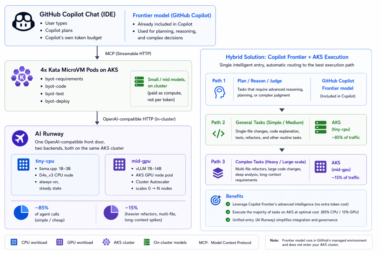The width and height of the screenshot is (382, 254).
Task: Click the triangle arrow between Path 2 and Path 3
Action: tap(282, 150)
